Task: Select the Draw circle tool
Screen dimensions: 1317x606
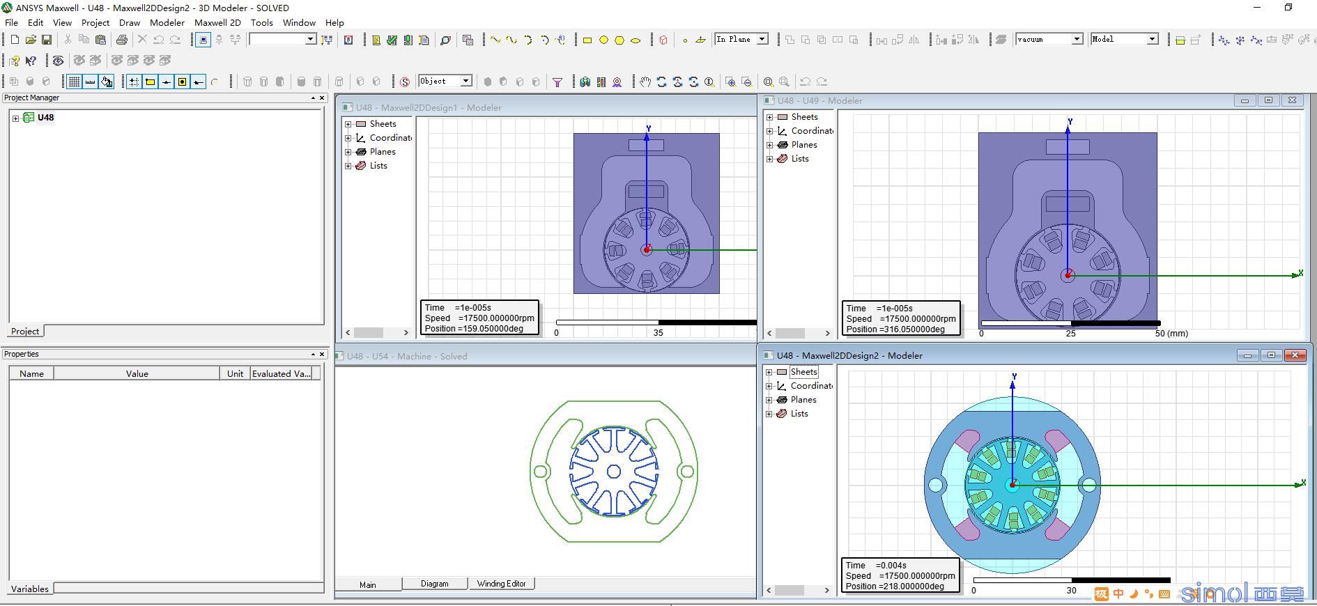Action: coord(603,40)
